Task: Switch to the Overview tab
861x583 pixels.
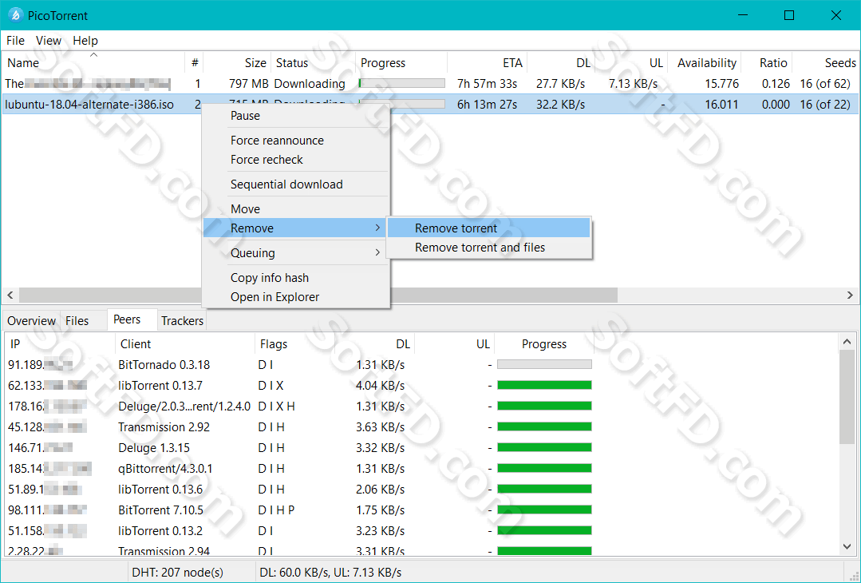Action: tap(31, 321)
